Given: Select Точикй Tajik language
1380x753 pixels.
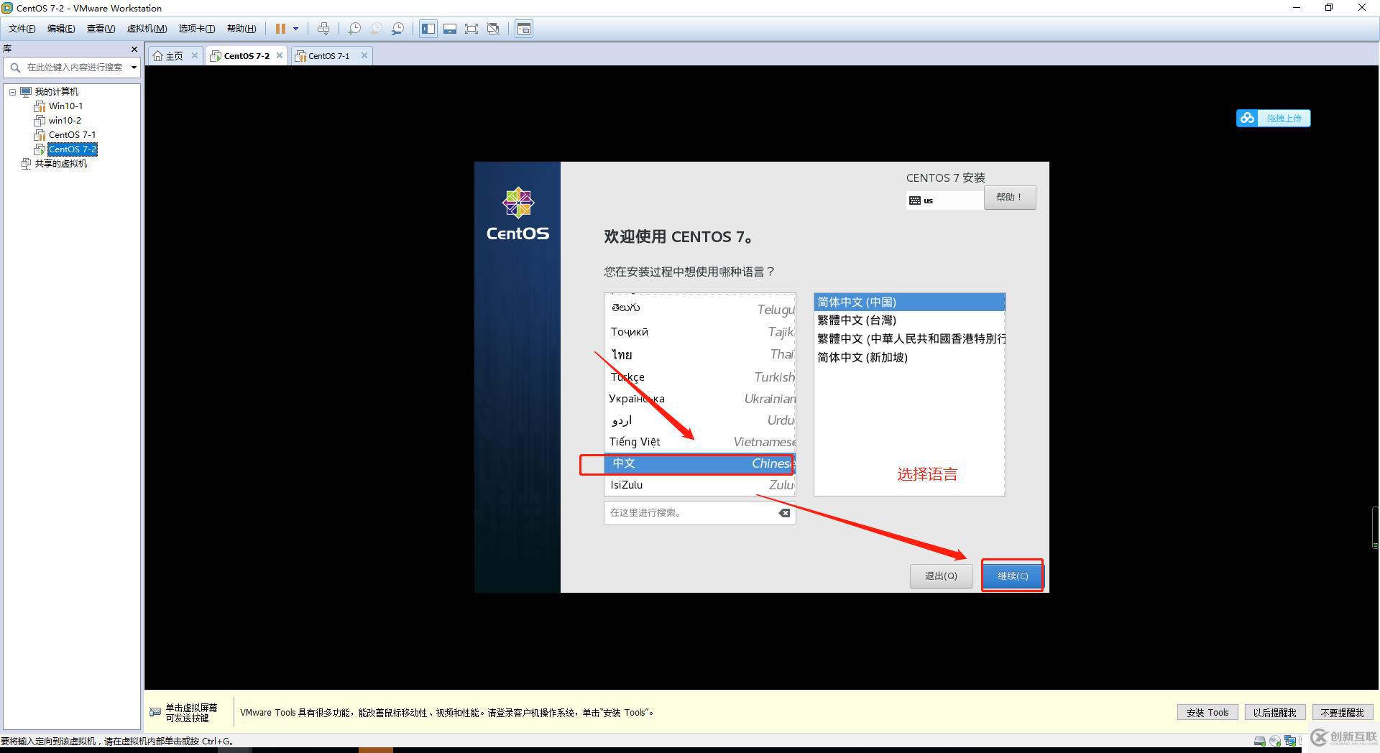Looking at the screenshot, I should [x=699, y=331].
